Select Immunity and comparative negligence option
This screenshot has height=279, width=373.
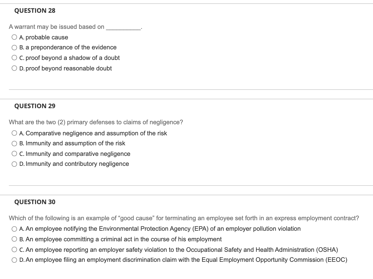pos(14,154)
